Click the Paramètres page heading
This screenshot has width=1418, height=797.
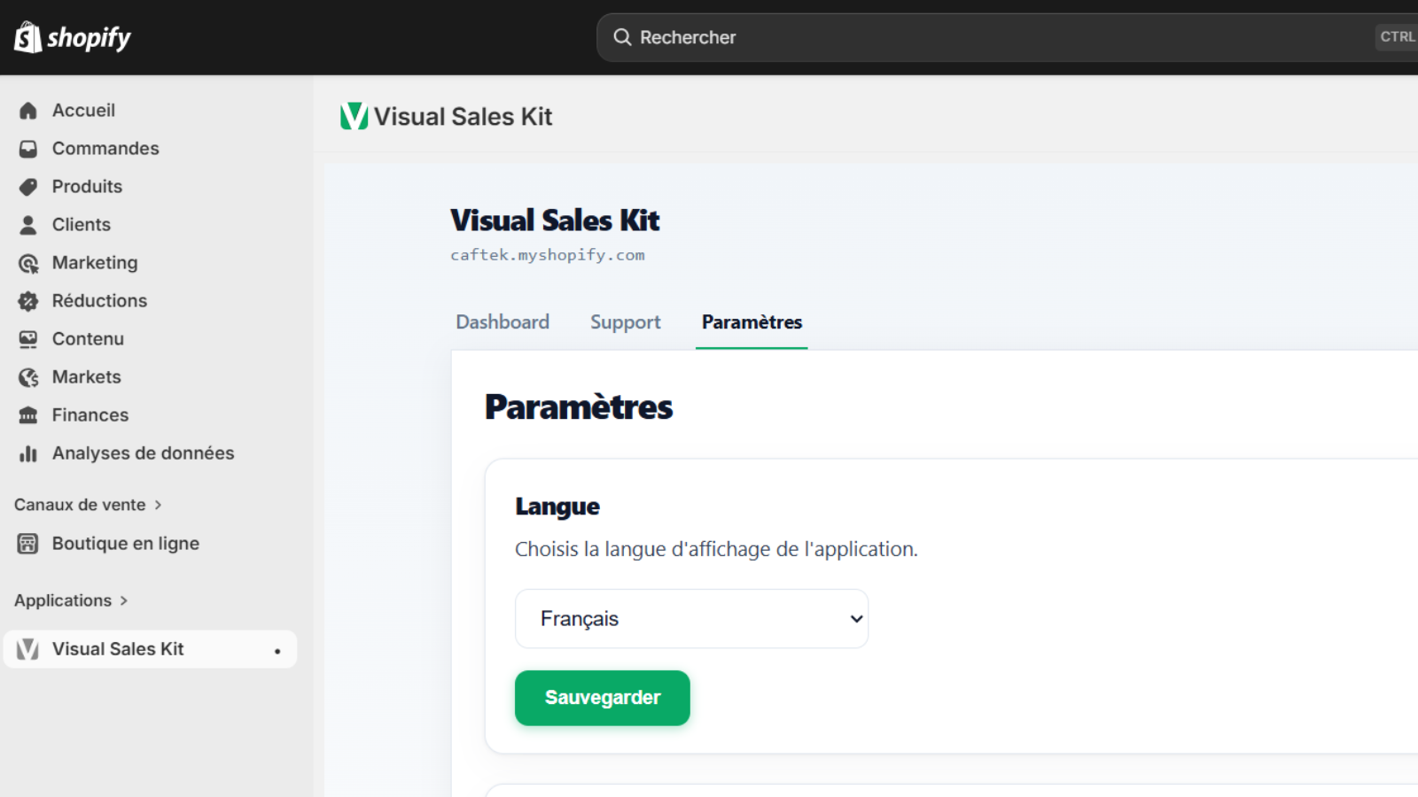tap(579, 407)
